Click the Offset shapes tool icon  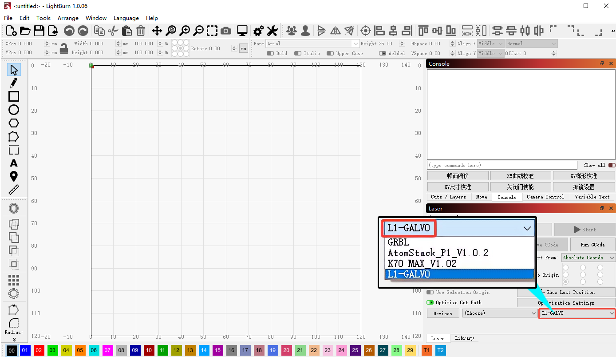click(x=14, y=208)
